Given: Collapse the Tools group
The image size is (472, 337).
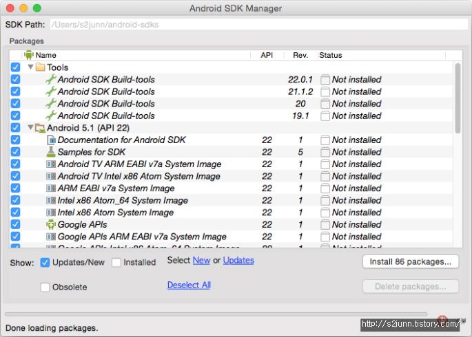Looking at the screenshot, I should coord(30,67).
